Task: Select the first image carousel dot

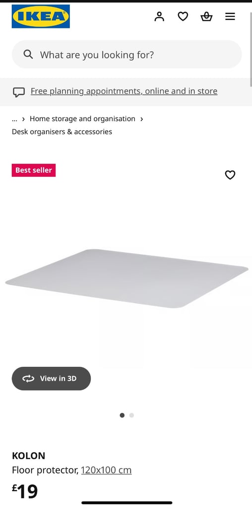Action: pyautogui.click(x=122, y=415)
